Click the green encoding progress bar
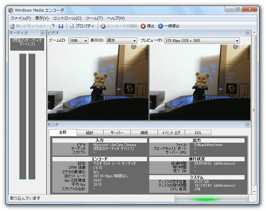This screenshot has width=266, height=211. coord(212,198)
